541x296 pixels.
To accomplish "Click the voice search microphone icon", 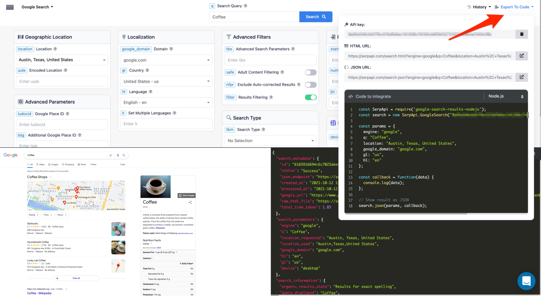I will 118,155.
